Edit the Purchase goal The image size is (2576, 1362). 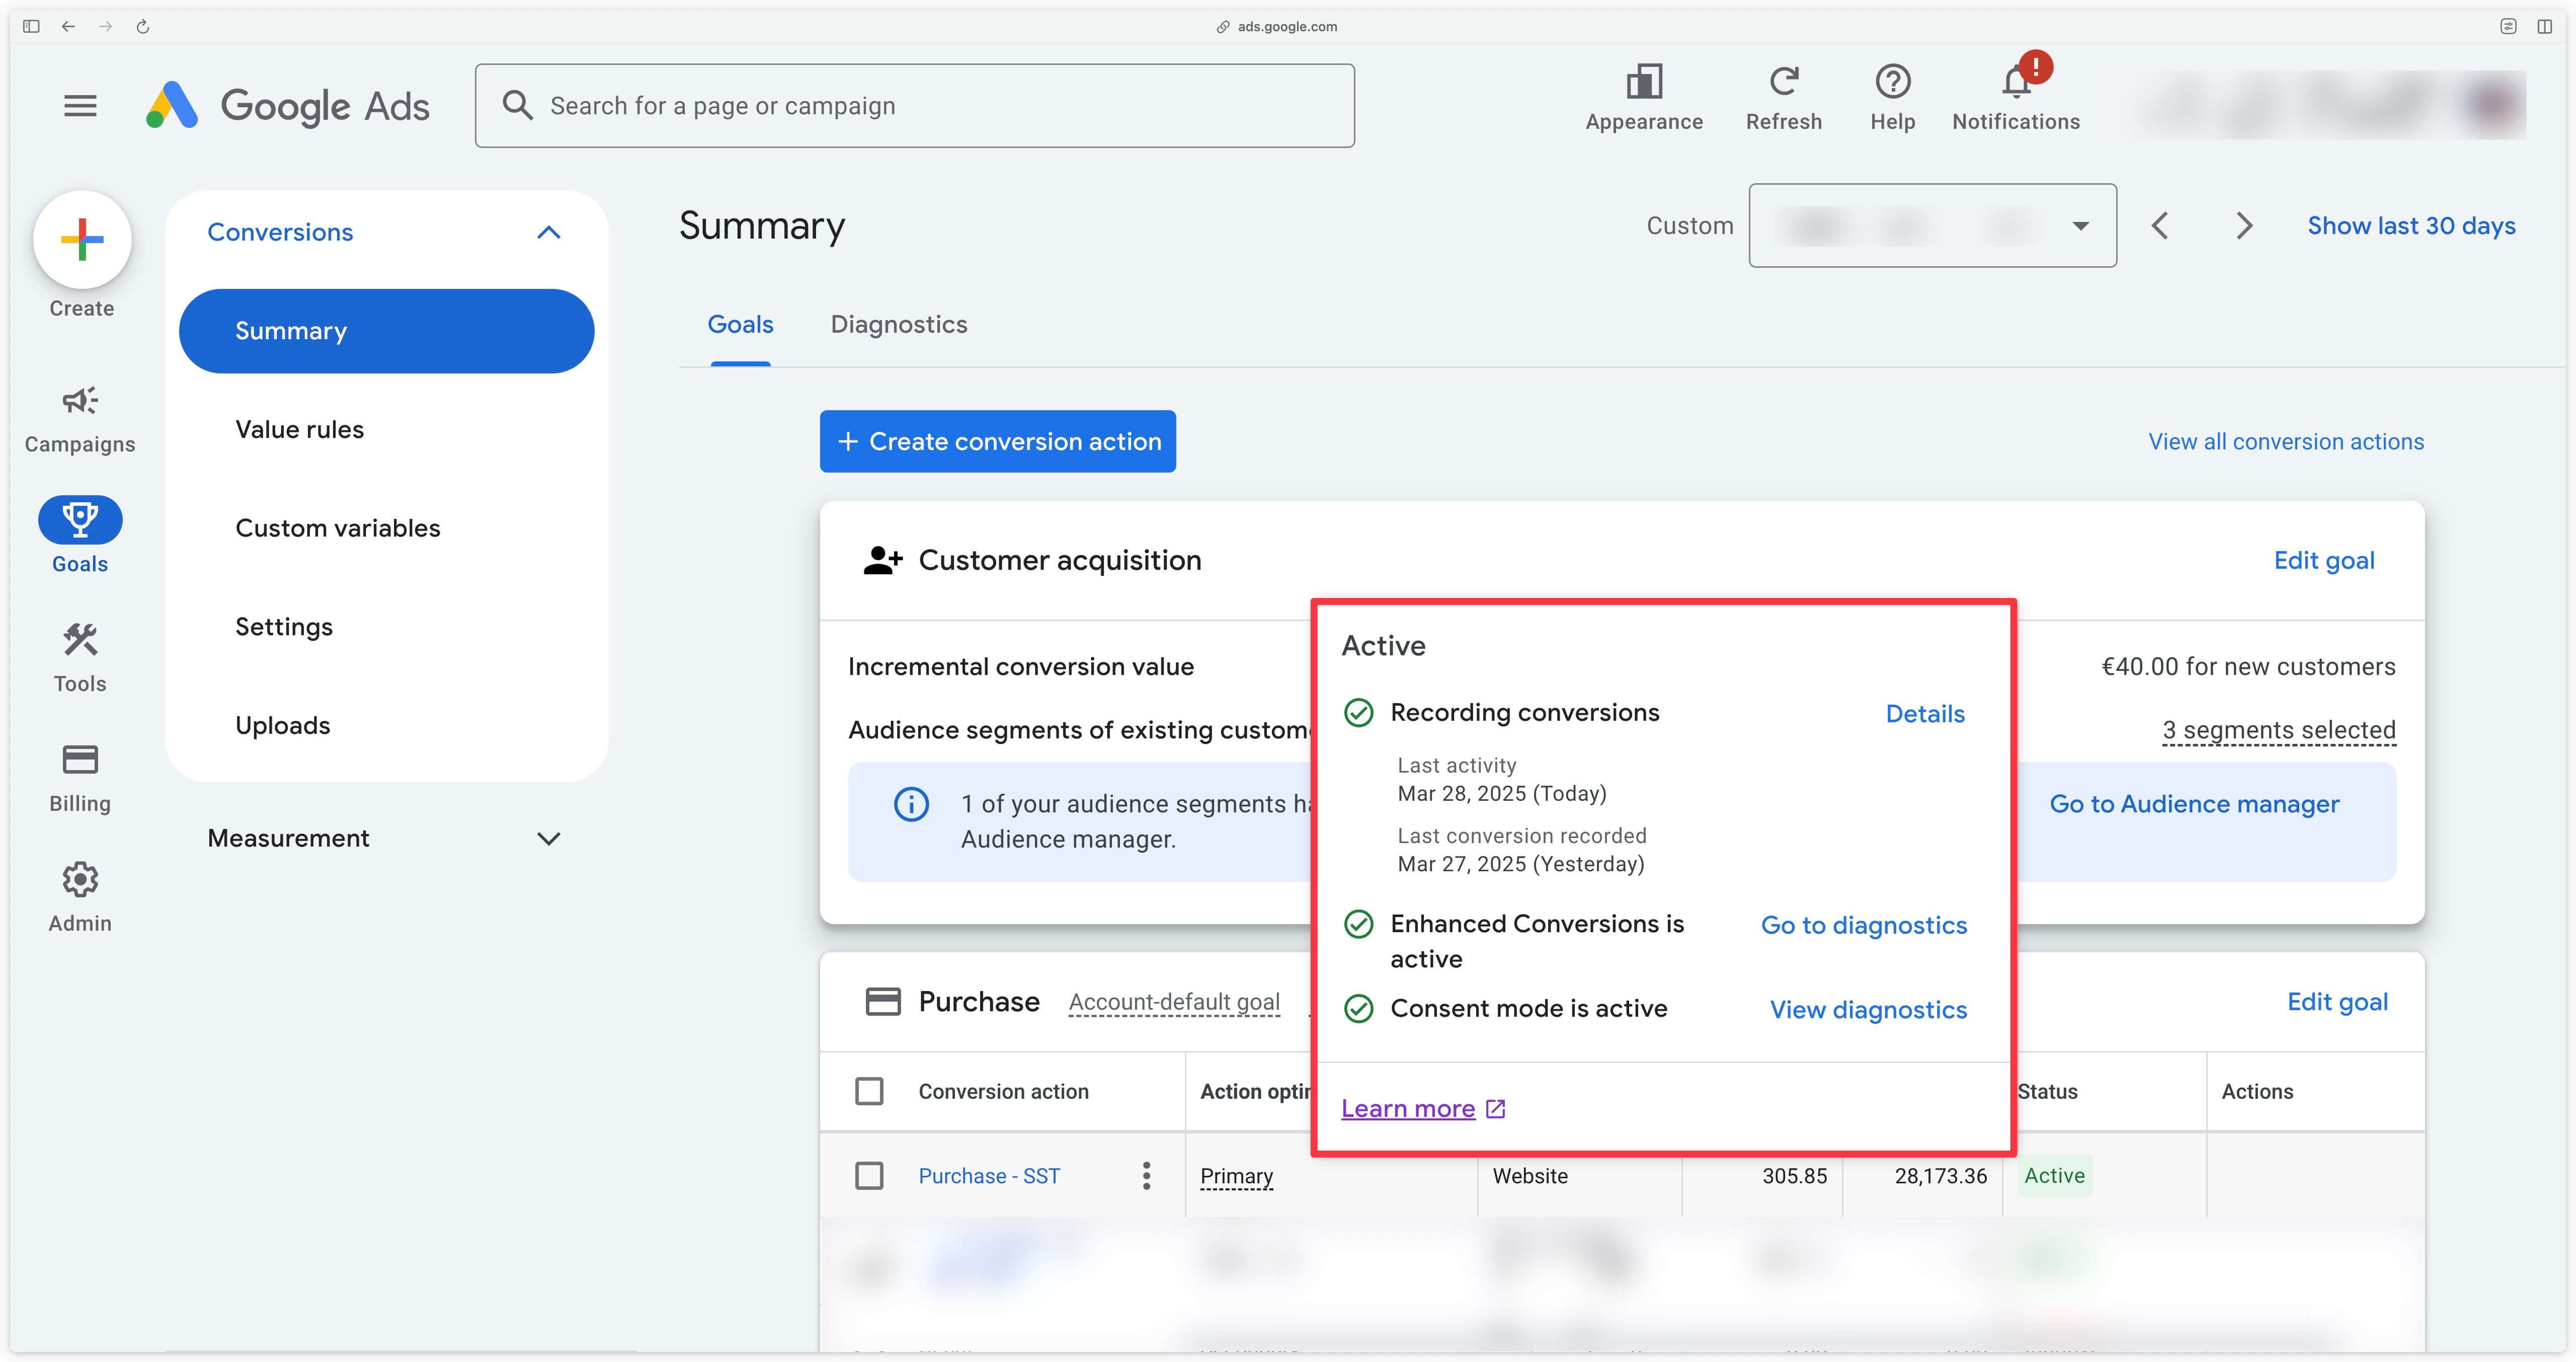(x=2337, y=1002)
